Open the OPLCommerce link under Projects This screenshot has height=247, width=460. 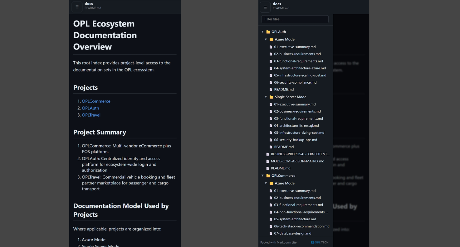coord(96,101)
